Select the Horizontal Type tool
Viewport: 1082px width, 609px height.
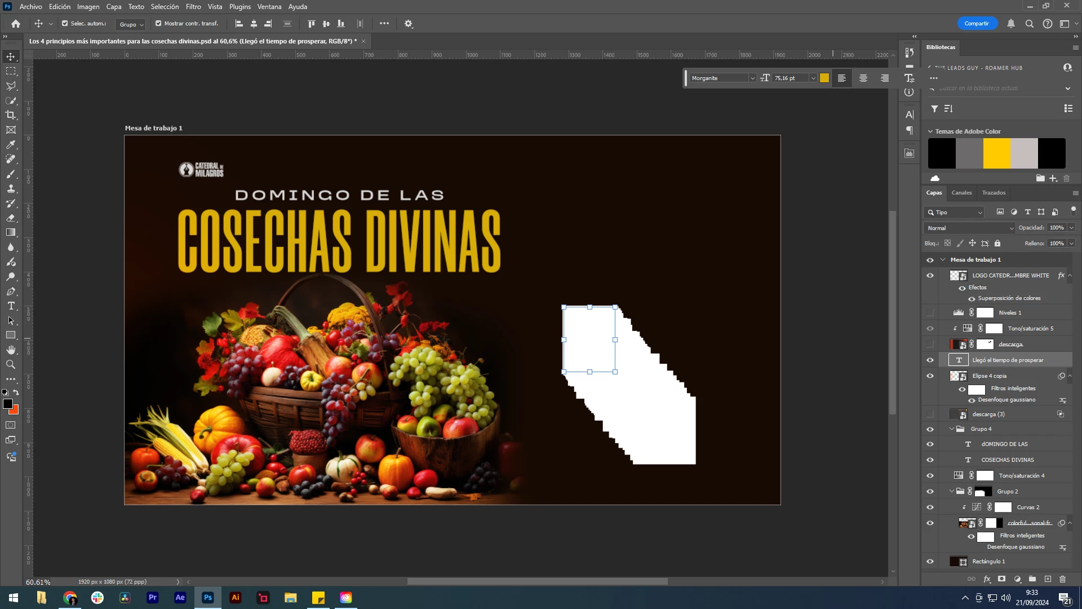(11, 306)
